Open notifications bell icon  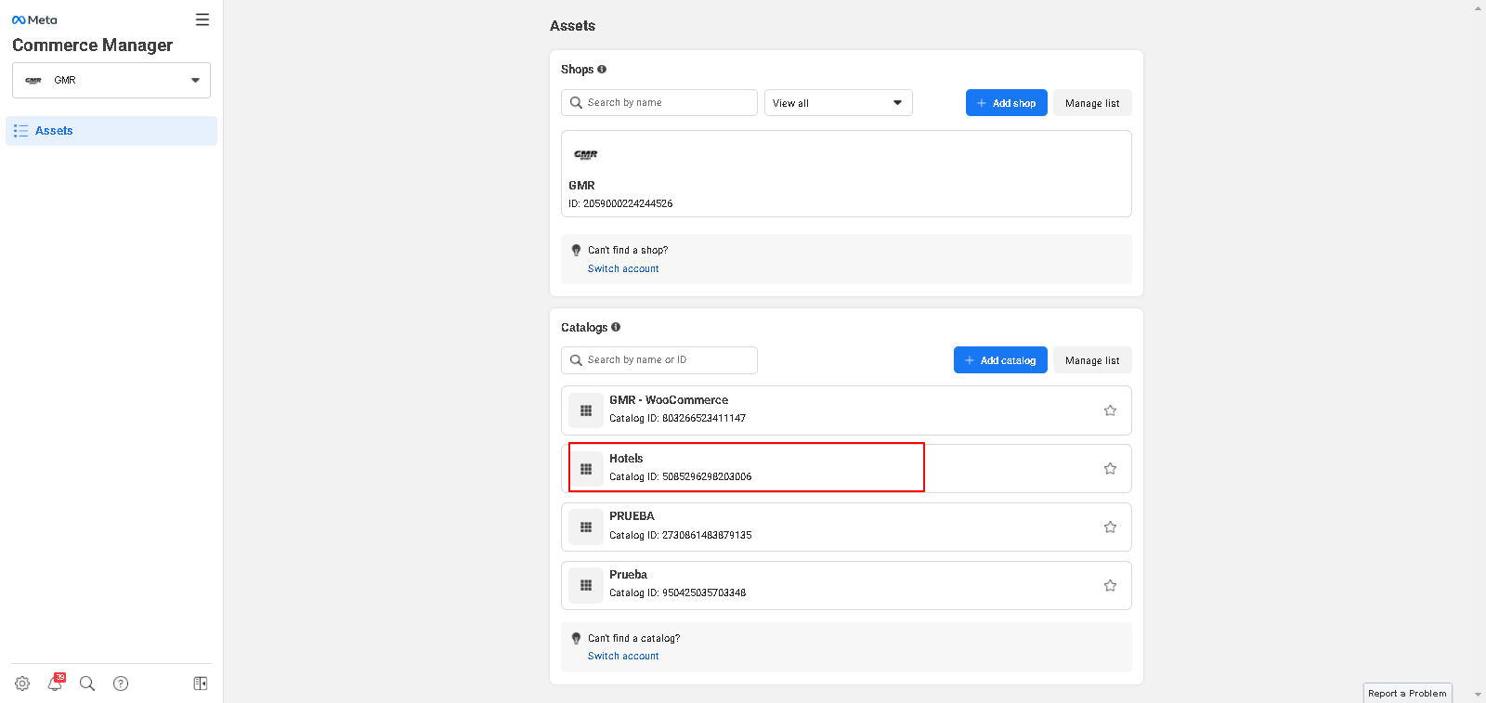(x=55, y=683)
